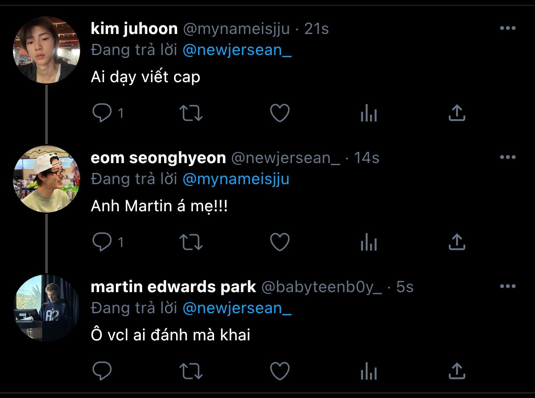
Task: View analytics on kim juhoon's tweet
Action: tap(368, 114)
